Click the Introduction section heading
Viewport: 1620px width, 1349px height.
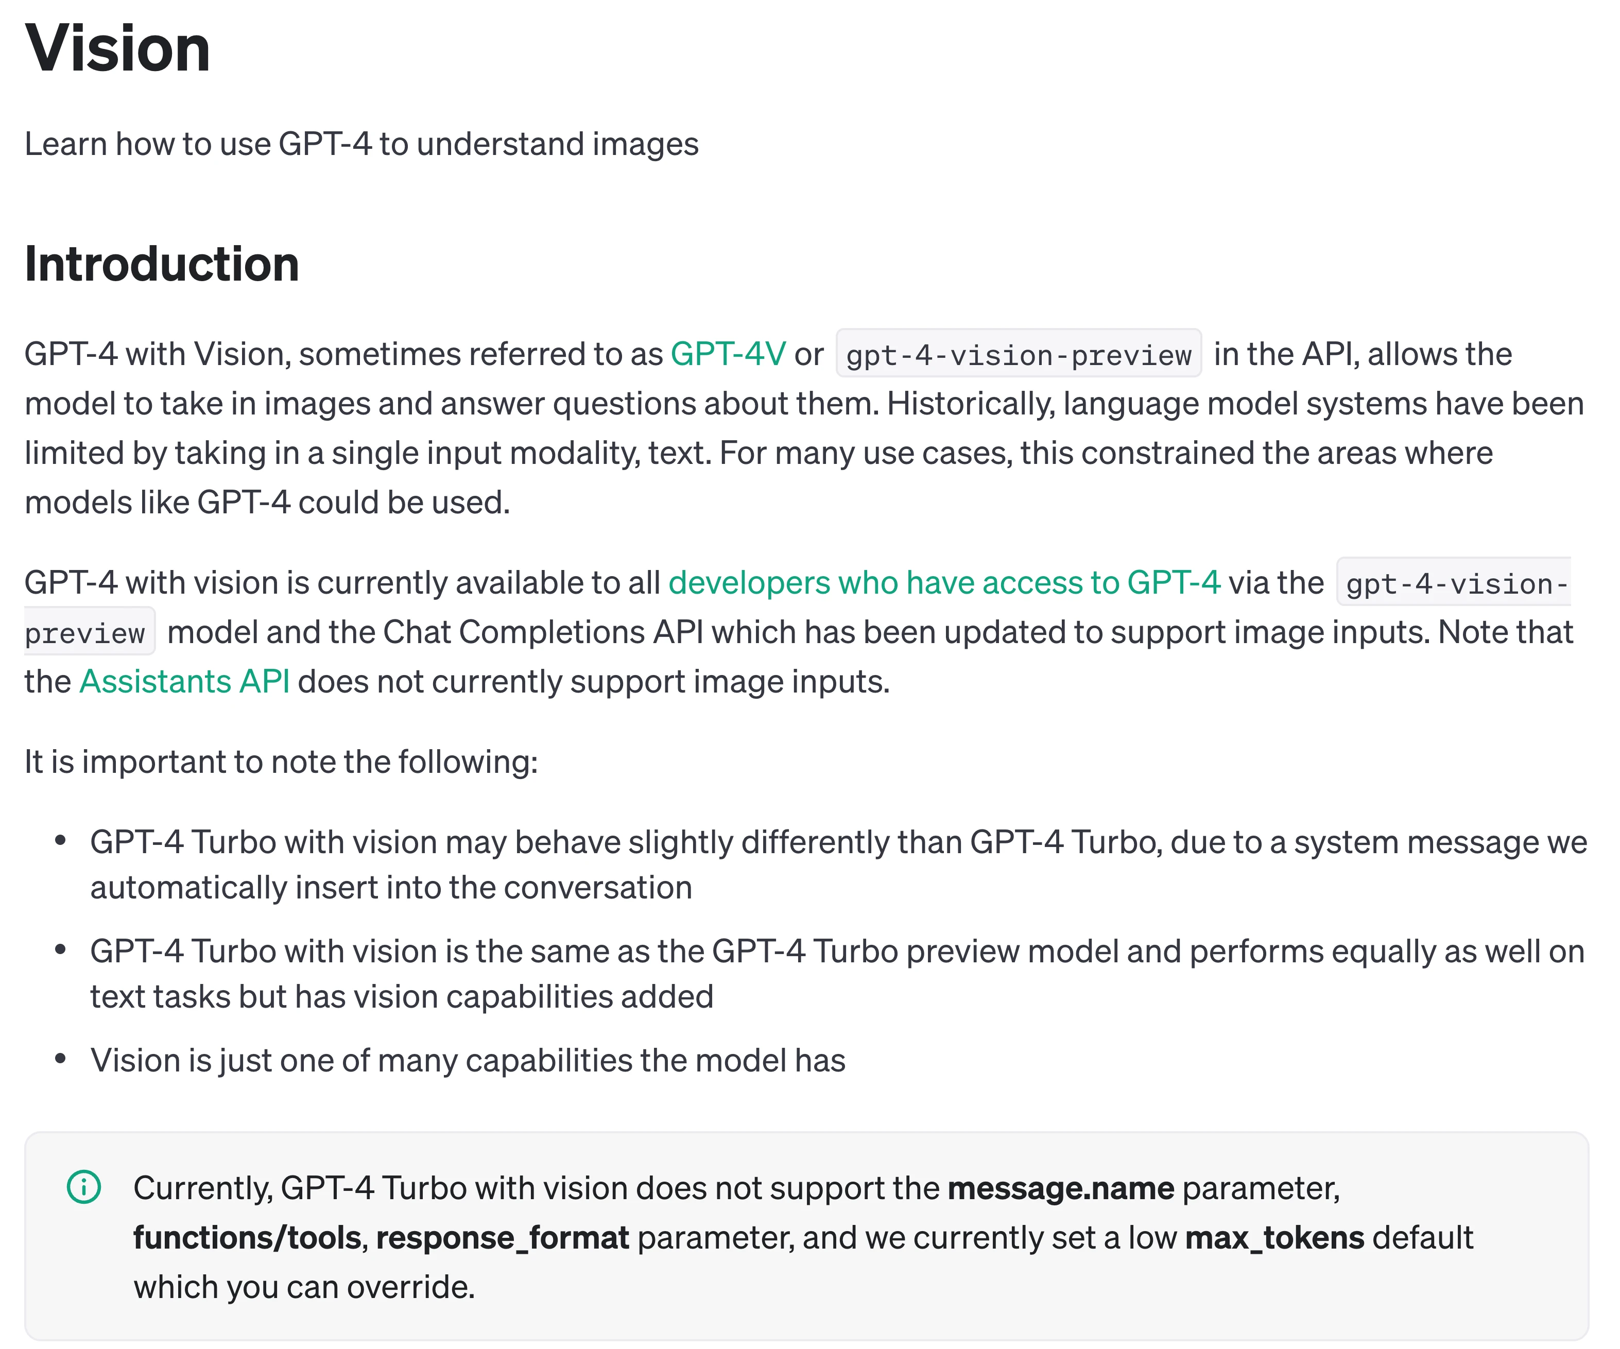161,264
